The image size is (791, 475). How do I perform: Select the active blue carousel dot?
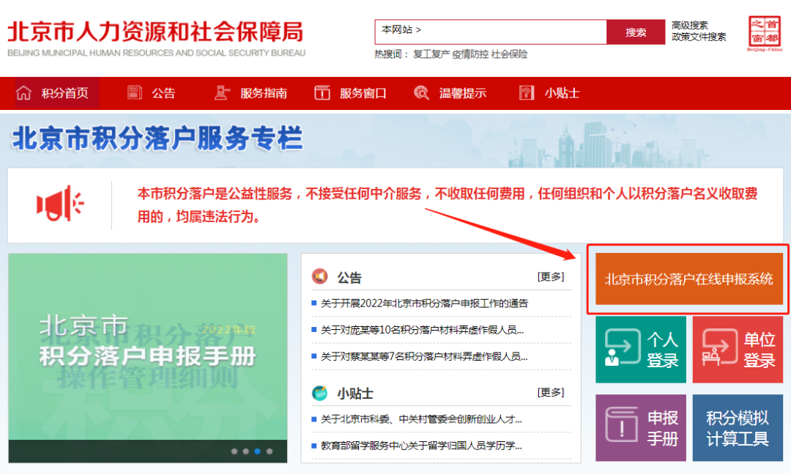coord(257,452)
